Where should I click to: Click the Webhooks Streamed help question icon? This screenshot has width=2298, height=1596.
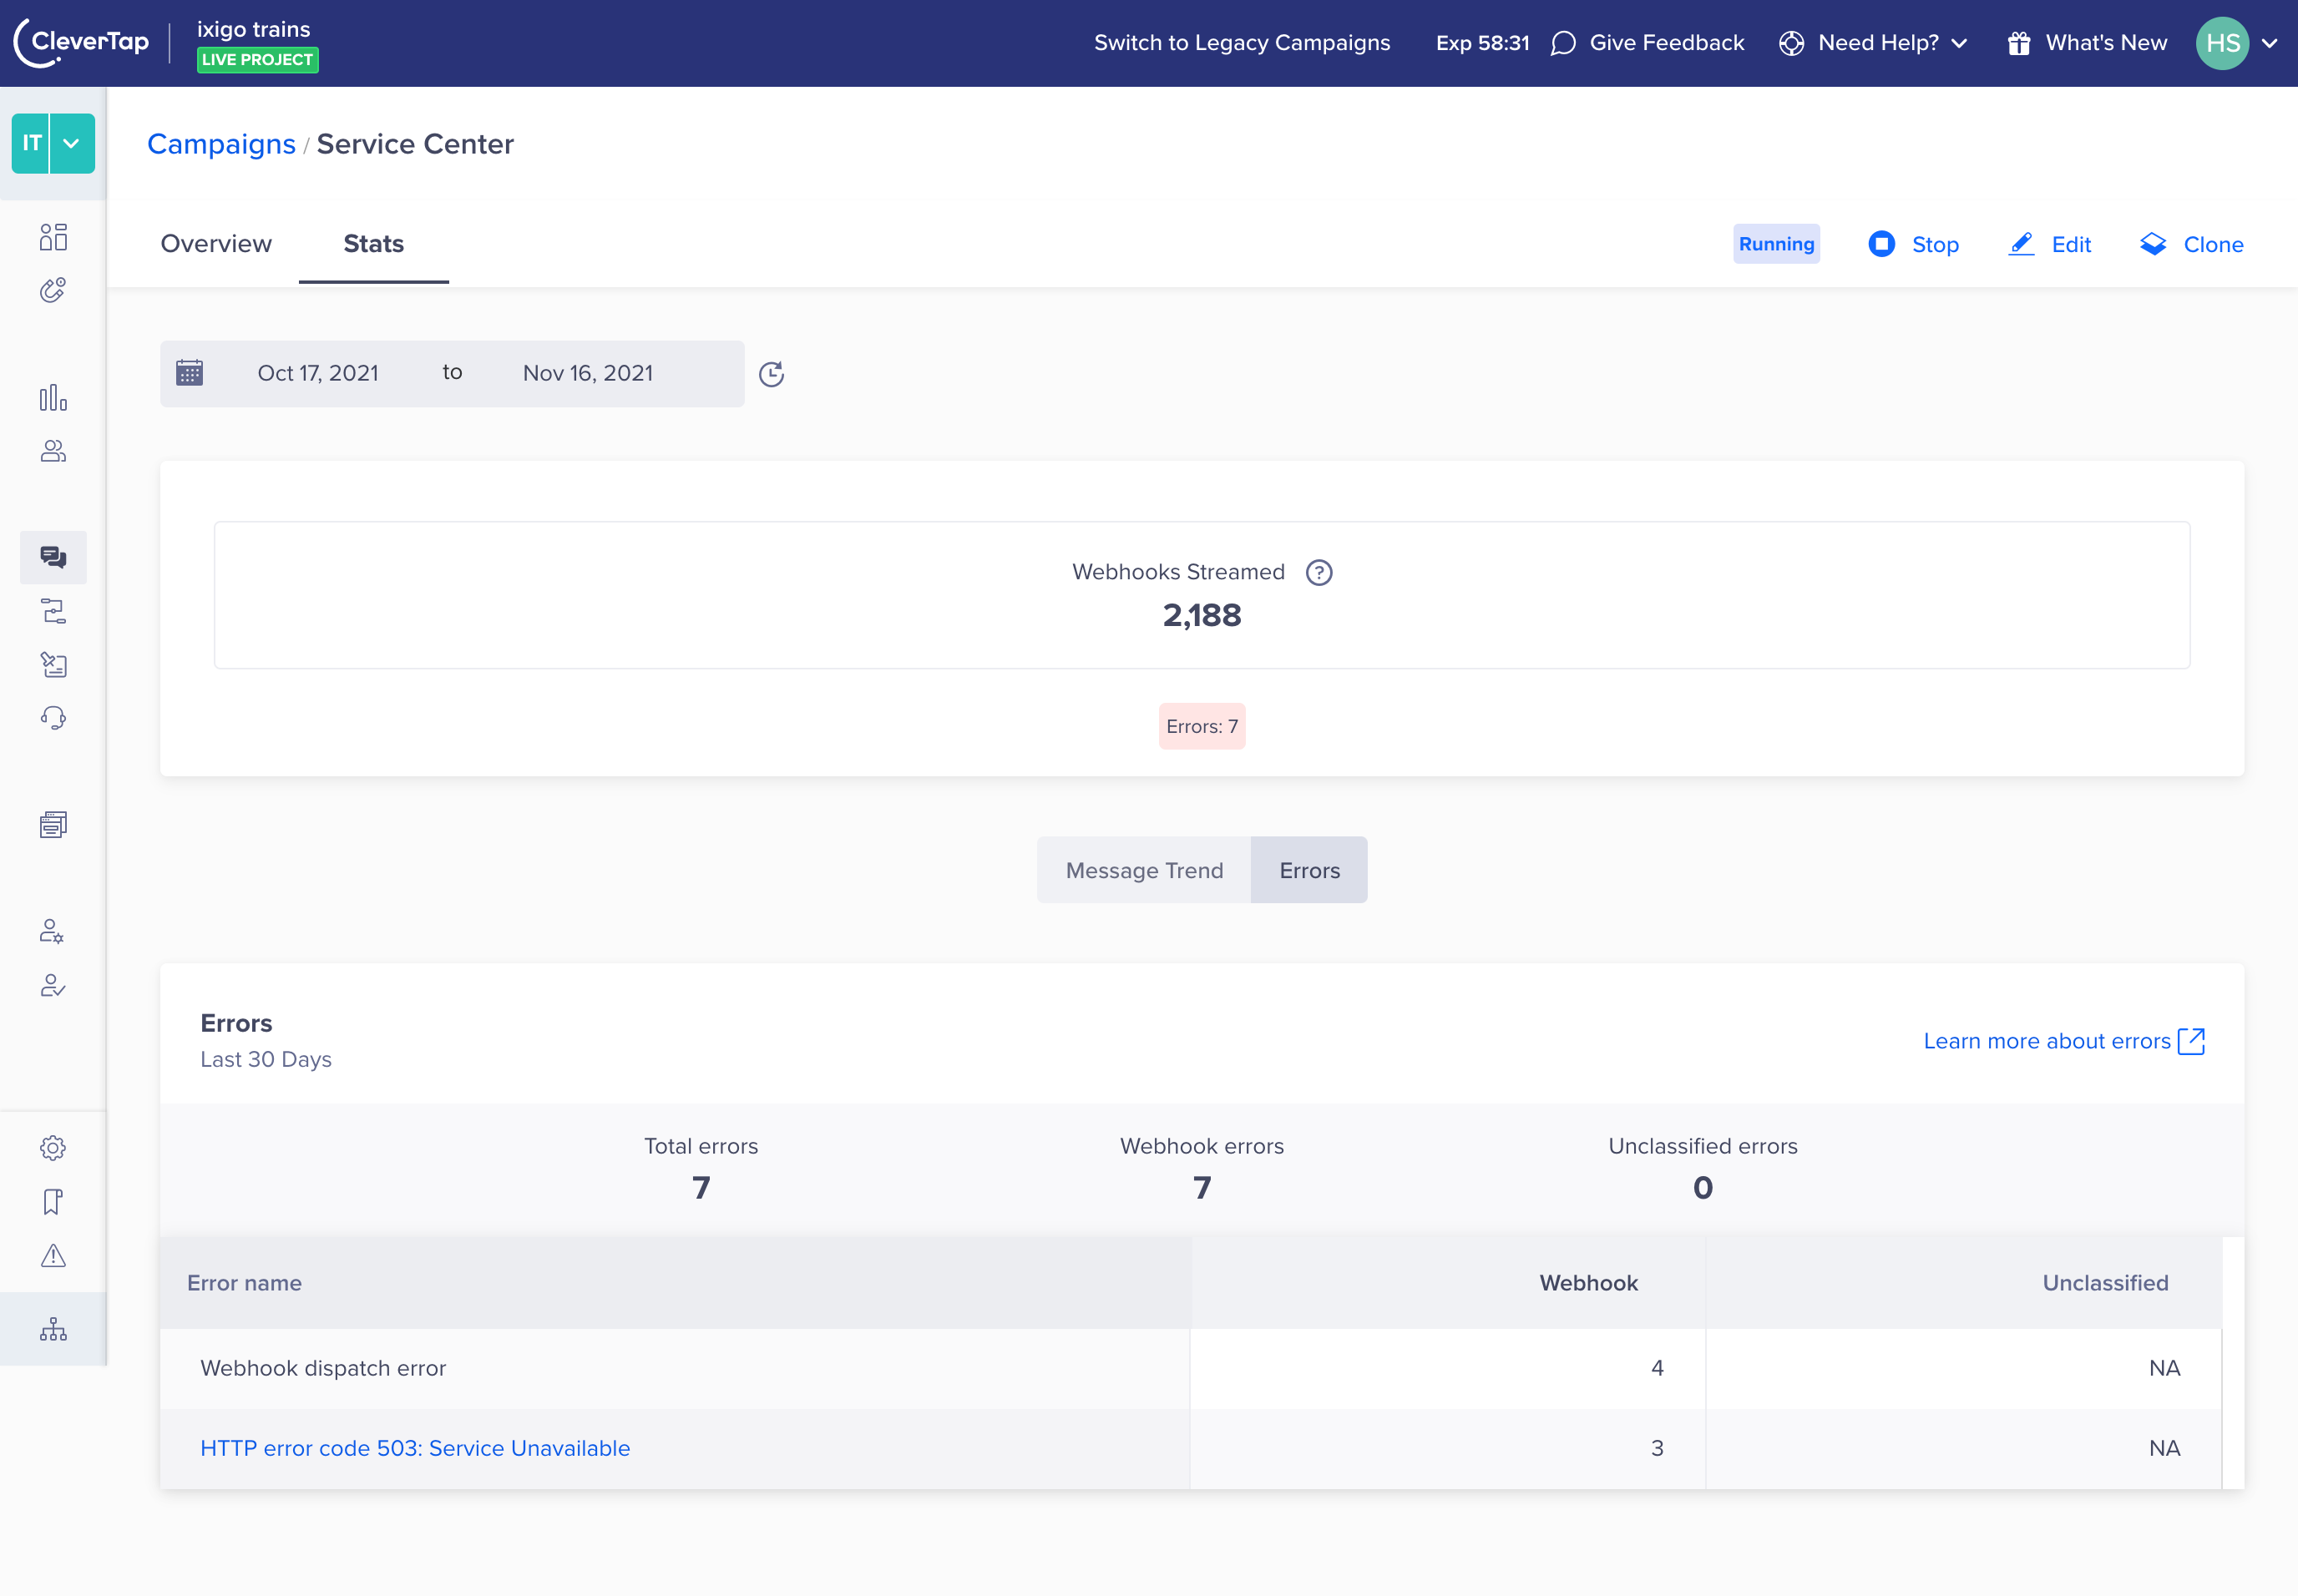click(1319, 572)
